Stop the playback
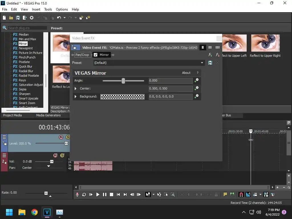Screen dimensions: 292x219 click(x=111, y=194)
